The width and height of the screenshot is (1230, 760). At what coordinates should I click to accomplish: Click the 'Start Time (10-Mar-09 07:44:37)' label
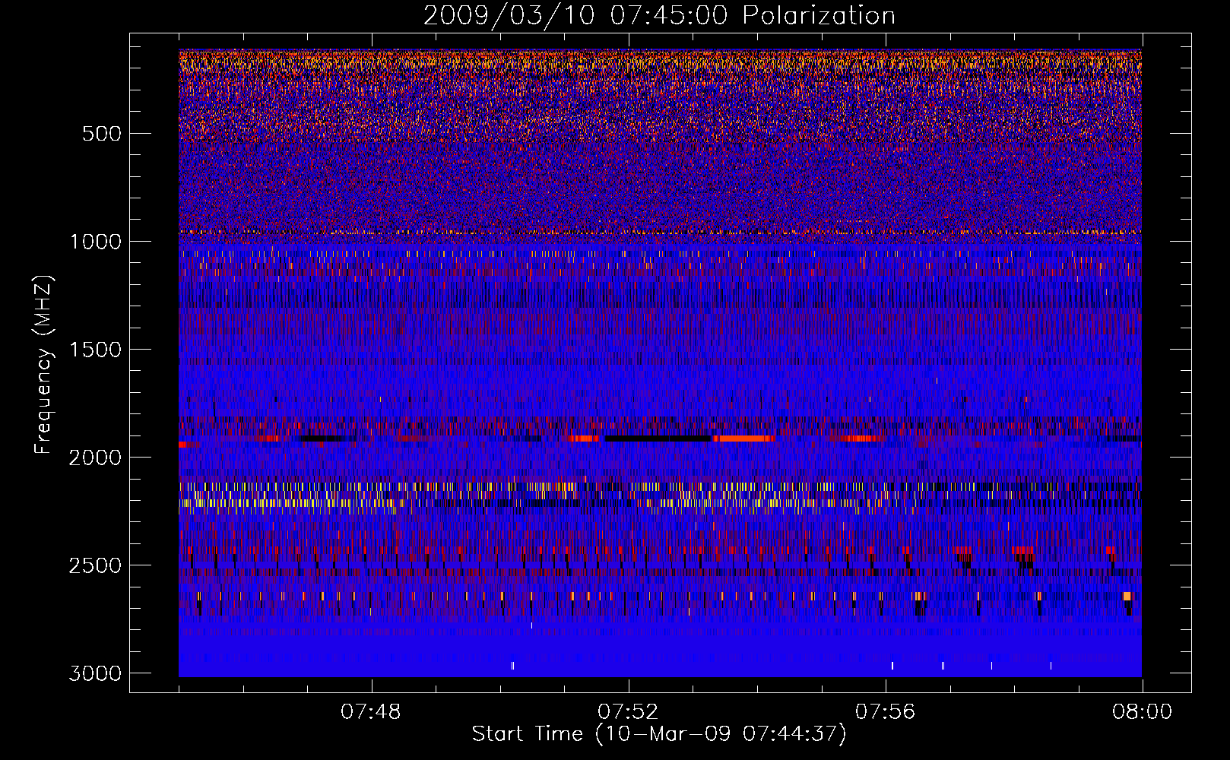[x=659, y=734]
